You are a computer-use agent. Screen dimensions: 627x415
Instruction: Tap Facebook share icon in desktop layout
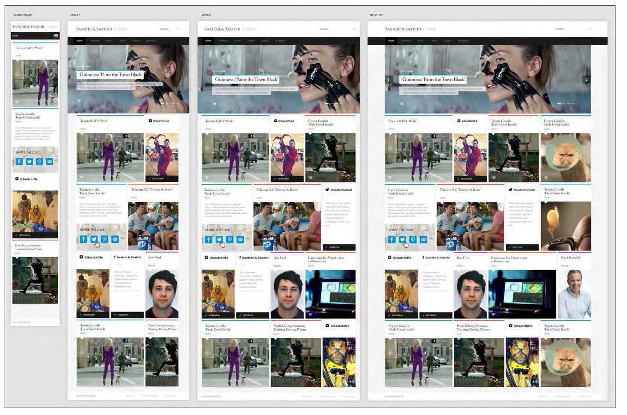pos(392,240)
